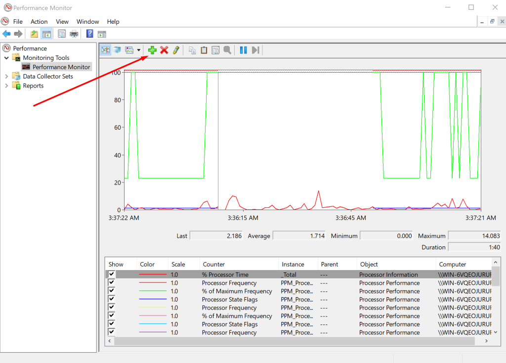Image resolution: width=506 pixels, height=363 pixels.
Task: Uncheck Show for % Processor Time row
Action: [112, 274]
